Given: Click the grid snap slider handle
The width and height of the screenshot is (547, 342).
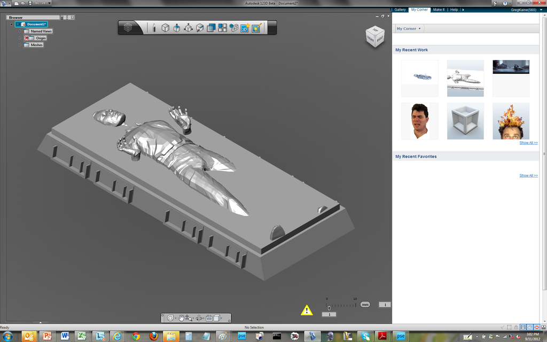Looking at the screenshot, I should click(x=329, y=308).
